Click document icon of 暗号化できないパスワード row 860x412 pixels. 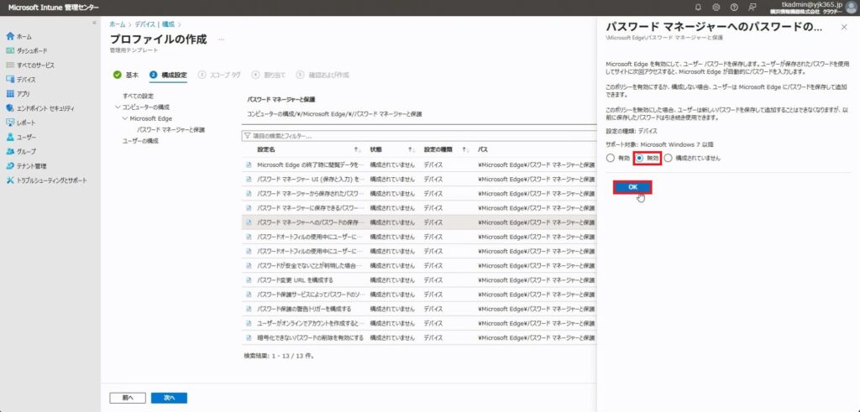249,337
